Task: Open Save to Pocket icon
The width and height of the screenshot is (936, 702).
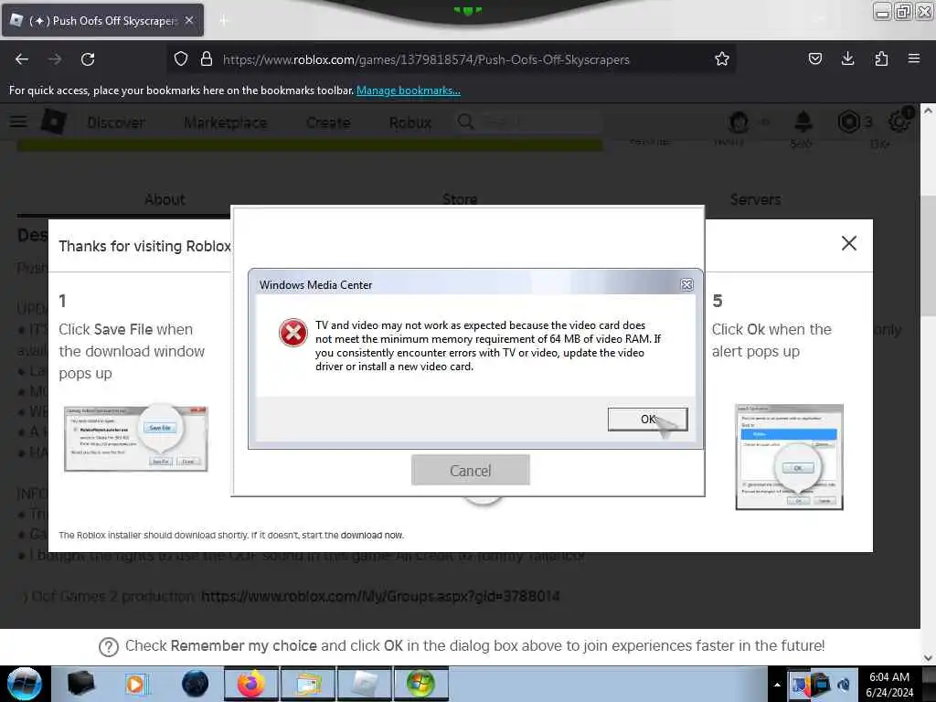Action: pyautogui.click(x=814, y=58)
